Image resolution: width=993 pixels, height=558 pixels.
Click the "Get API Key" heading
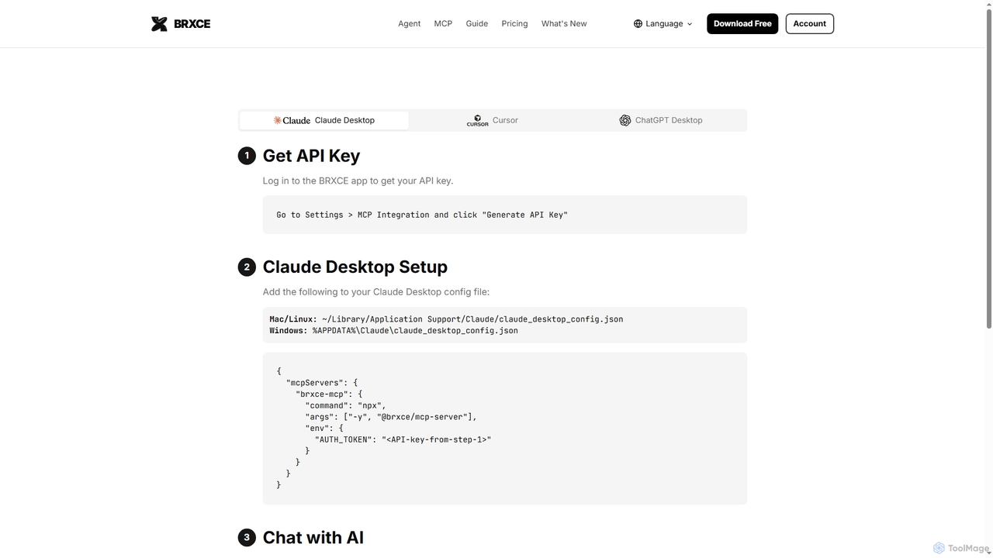click(311, 156)
